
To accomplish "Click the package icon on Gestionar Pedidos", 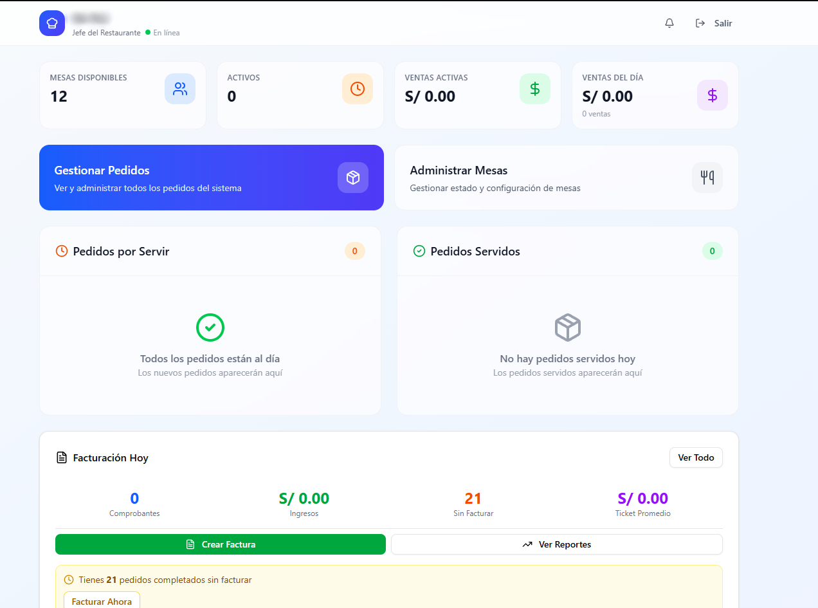I will 353,178.
